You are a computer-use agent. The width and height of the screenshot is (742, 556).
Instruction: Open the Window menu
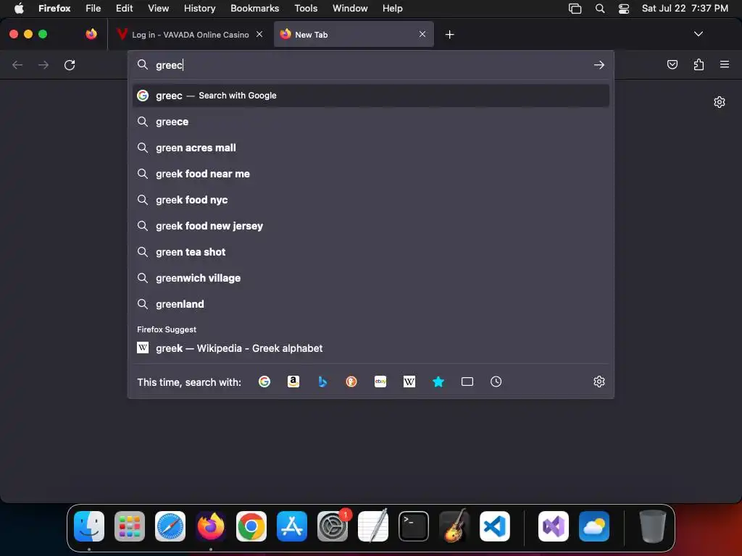coord(350,8)
